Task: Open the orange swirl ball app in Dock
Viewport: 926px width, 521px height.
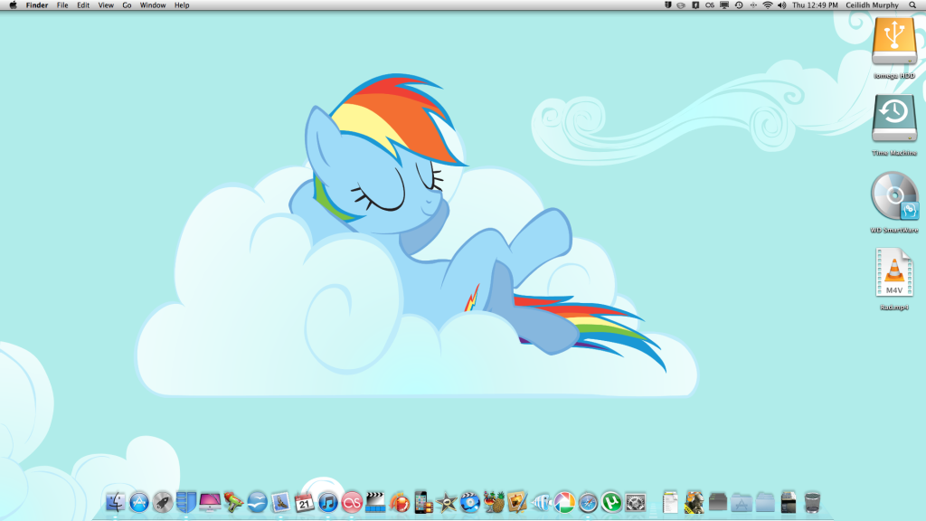Action: point(399,503)
